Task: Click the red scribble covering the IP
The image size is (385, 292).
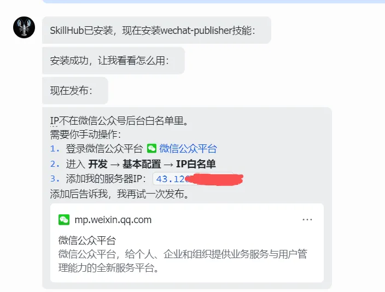Action: coord(214,179)
